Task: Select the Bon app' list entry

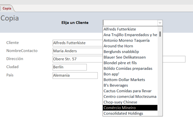Action: 130,74
